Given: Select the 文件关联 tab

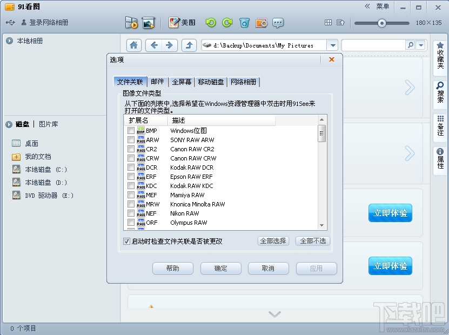Looking at the screenshot, I should pyautogui.click(x=130, y=82).
